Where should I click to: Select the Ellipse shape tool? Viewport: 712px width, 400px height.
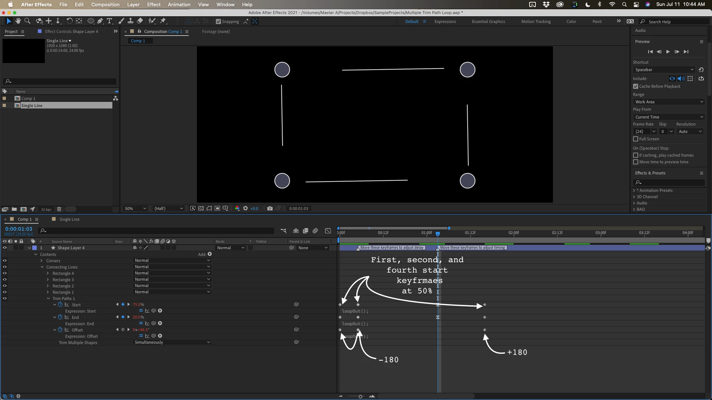90,21
